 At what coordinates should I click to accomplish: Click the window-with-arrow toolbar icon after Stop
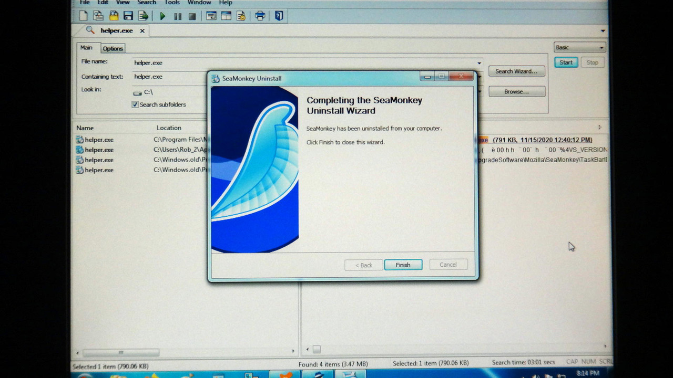pyautogui.click(x=211, y=16)
